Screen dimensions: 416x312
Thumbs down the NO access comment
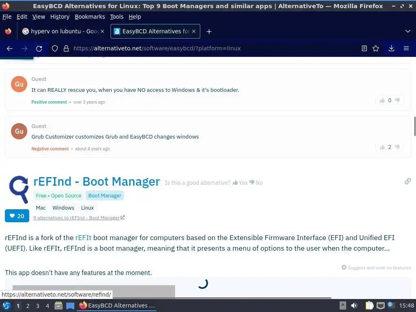tap(397, 100)
